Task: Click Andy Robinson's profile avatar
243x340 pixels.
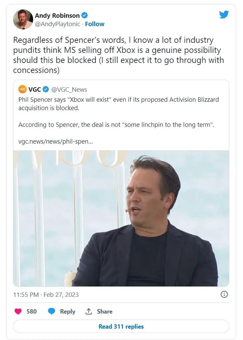Action: click(23, 19)
